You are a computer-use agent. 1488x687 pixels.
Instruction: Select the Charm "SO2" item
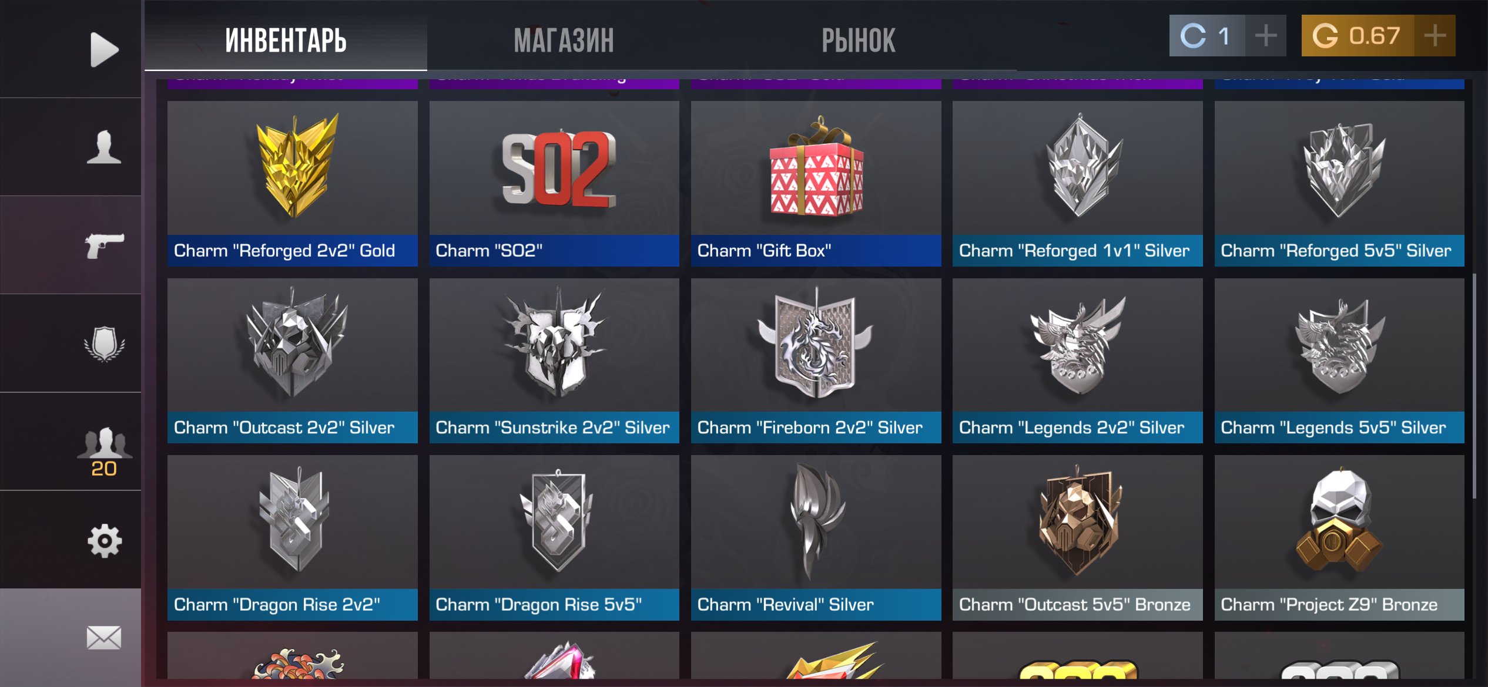click(x=554, y=184)
